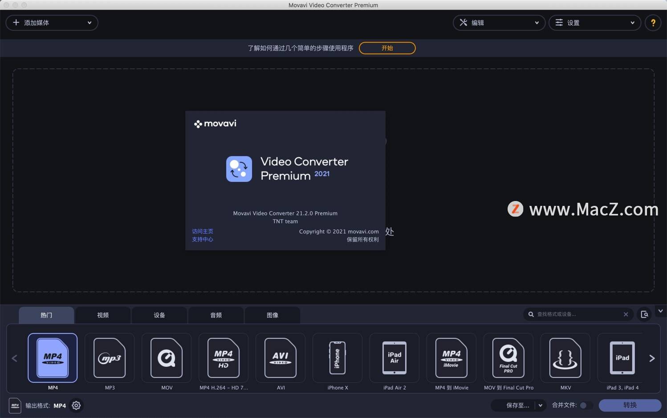Open the 设备 devices tab

coord(159,315)
